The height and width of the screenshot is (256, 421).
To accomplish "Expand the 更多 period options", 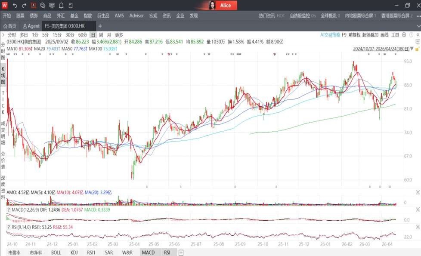I will pos(119,35).
